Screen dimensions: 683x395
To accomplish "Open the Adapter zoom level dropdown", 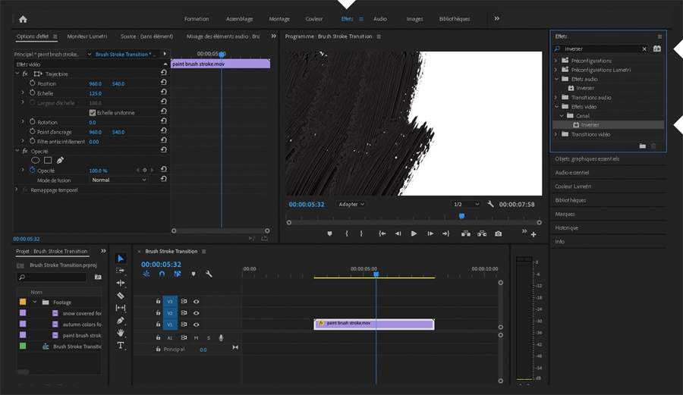I will (351, 205).
